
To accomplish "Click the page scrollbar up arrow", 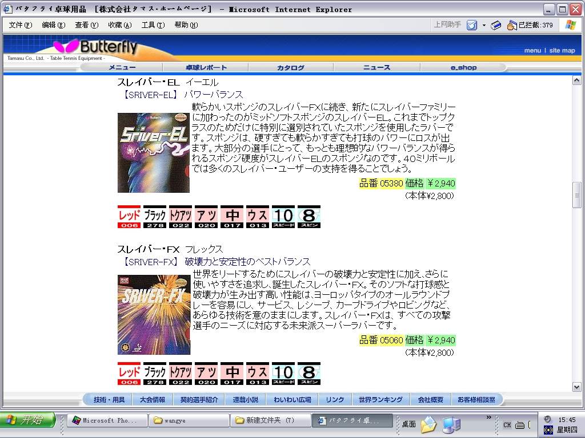I will pos(576,80).
